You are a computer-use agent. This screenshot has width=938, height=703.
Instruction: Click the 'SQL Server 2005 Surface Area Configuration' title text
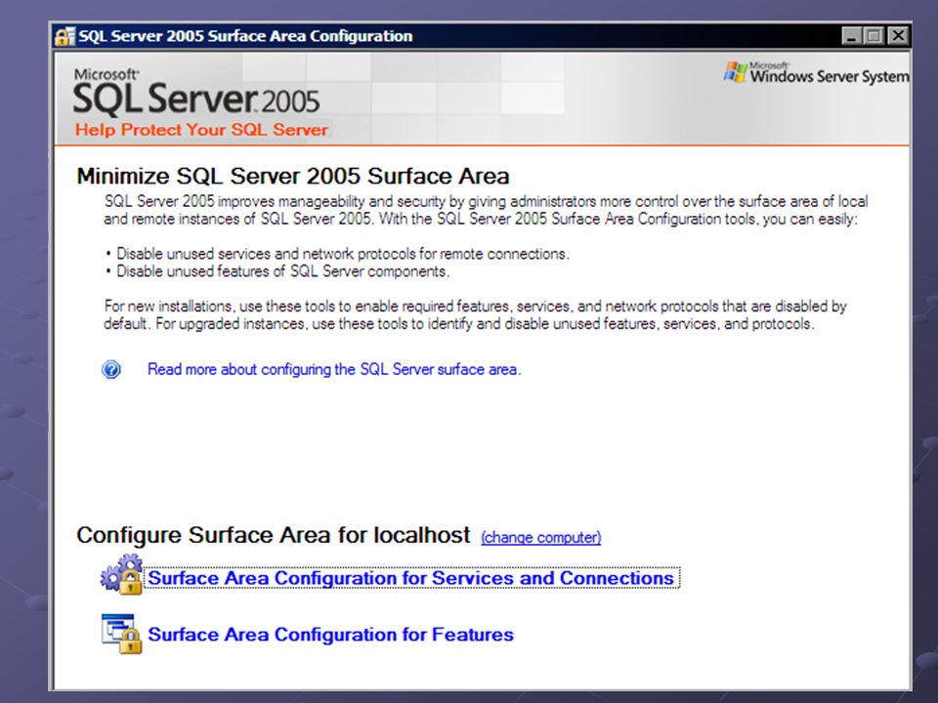pyautogui.click(x=246, y=36)
